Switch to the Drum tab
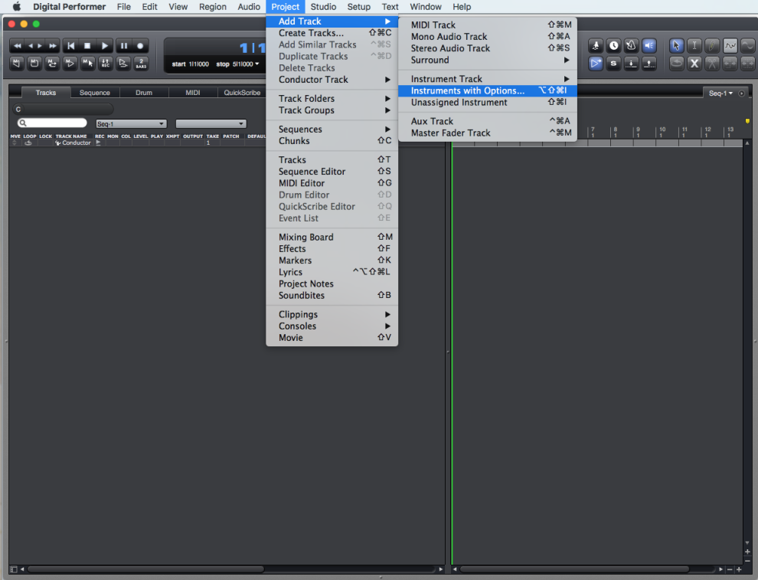This screenshot has height=580, width=758. click(144, 93)
